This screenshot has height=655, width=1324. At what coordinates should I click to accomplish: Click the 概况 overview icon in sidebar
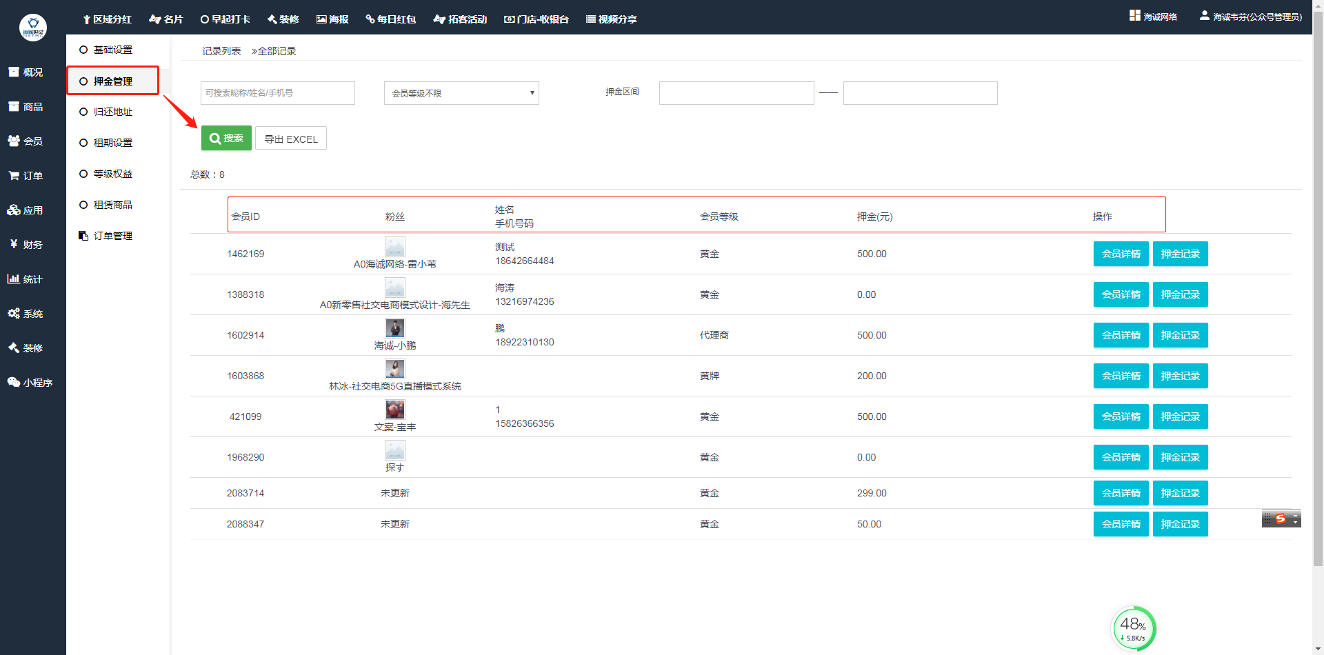[14, 72]
